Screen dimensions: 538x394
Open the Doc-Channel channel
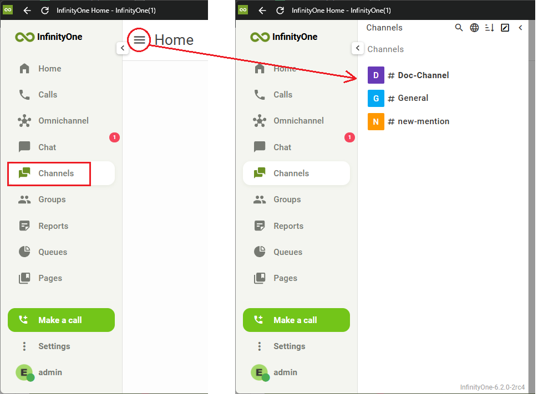(443, 75)
